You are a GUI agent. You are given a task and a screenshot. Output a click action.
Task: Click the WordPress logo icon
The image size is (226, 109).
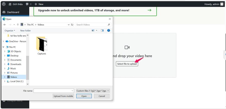pos(4,4)
